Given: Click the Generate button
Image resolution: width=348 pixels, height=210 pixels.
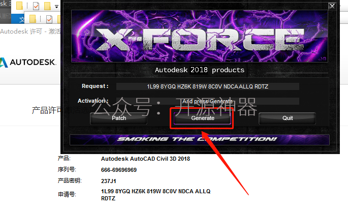Looking at the screenshot, I should tap(202, 118).
